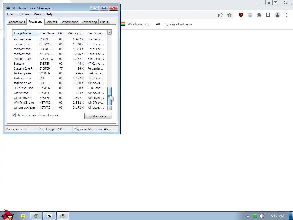Select the taskhost.exe process
The height and width of the screenshot is (220, 293).
(x=60, y=78)
